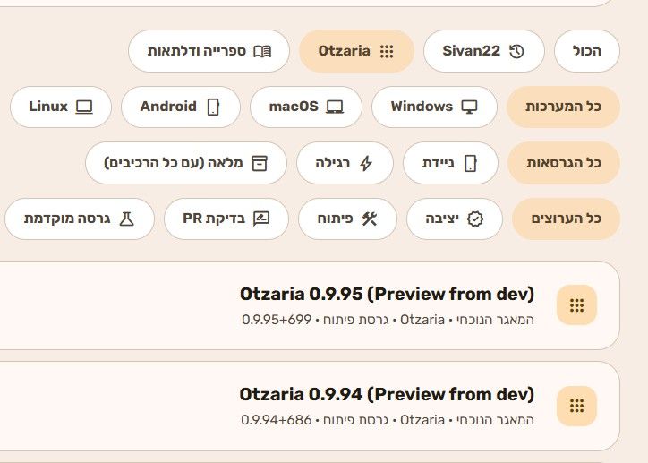Choose the פיתוח development channel

pos(347,219)
